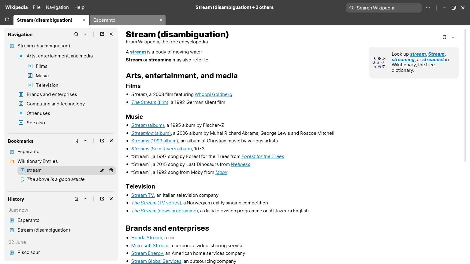Viewport: 470px width, 264px height.
Task: Click the magnifier in the Search Wikipedia field
Action: pos(351,8)
